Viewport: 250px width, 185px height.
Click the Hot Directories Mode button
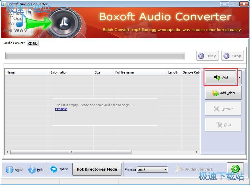click(97, 169)
